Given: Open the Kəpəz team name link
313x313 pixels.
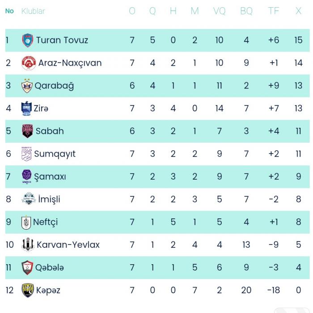Looking at the screenshot, I should [48, 290].
